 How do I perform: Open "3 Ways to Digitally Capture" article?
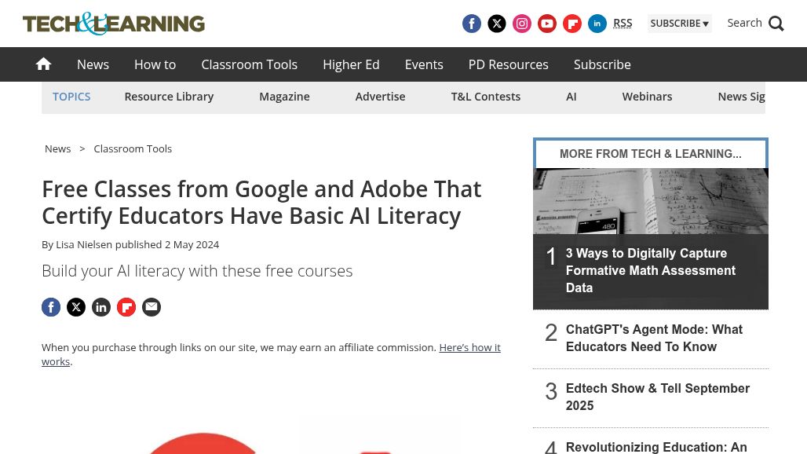pos(651,270)
